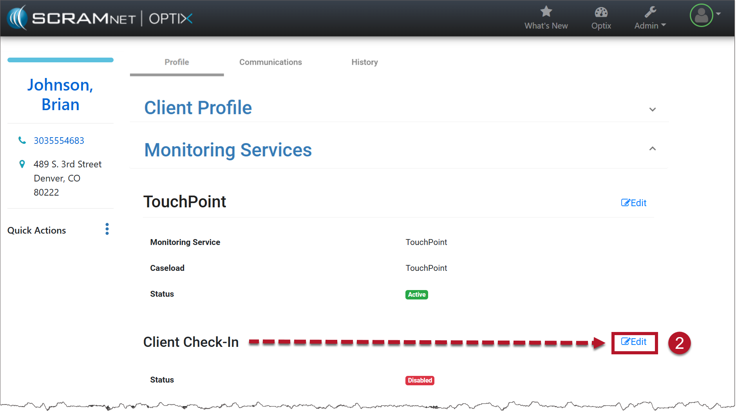
Task: Click phone number 3035554683
Action: click(x=59, y=140)
